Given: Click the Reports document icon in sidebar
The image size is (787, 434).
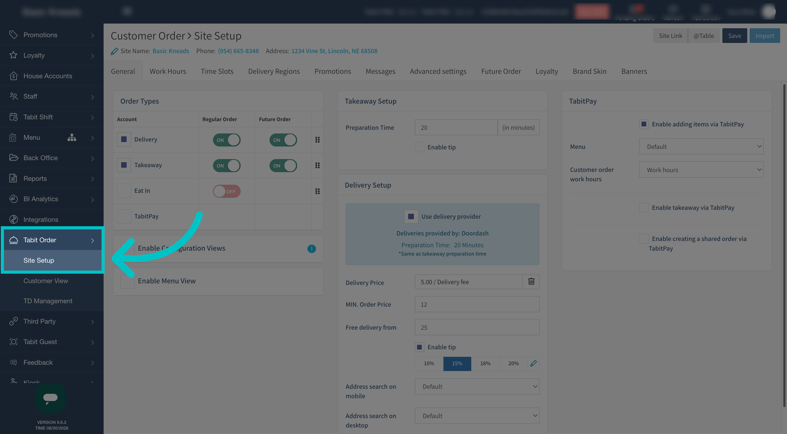Looking at the screenshot, I should coord(13,178).
